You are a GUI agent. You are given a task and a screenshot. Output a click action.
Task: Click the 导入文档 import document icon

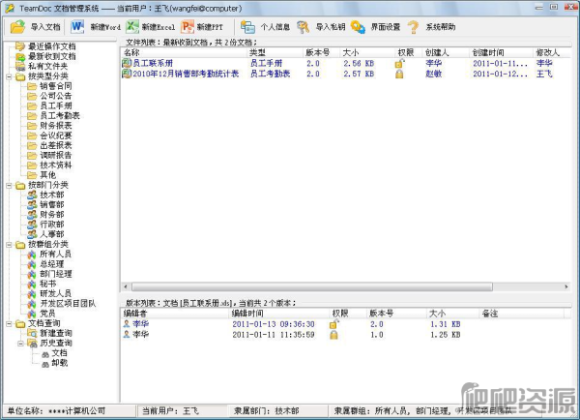tap(17, 27)
